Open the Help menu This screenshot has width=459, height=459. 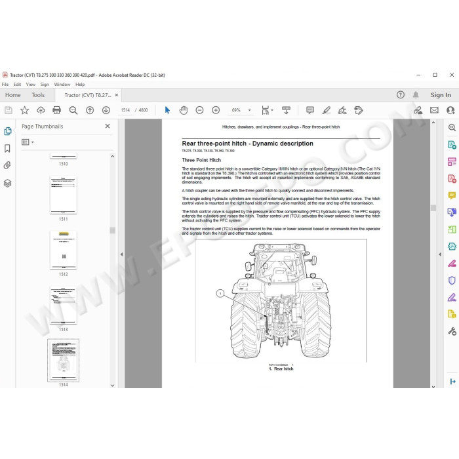click(x=80, y=85)
